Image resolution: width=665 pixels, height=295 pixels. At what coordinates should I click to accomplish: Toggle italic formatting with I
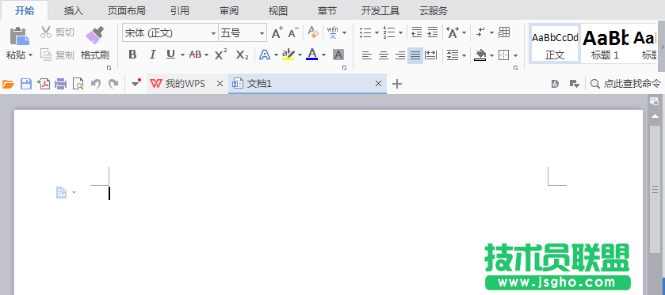pos(152,55)
